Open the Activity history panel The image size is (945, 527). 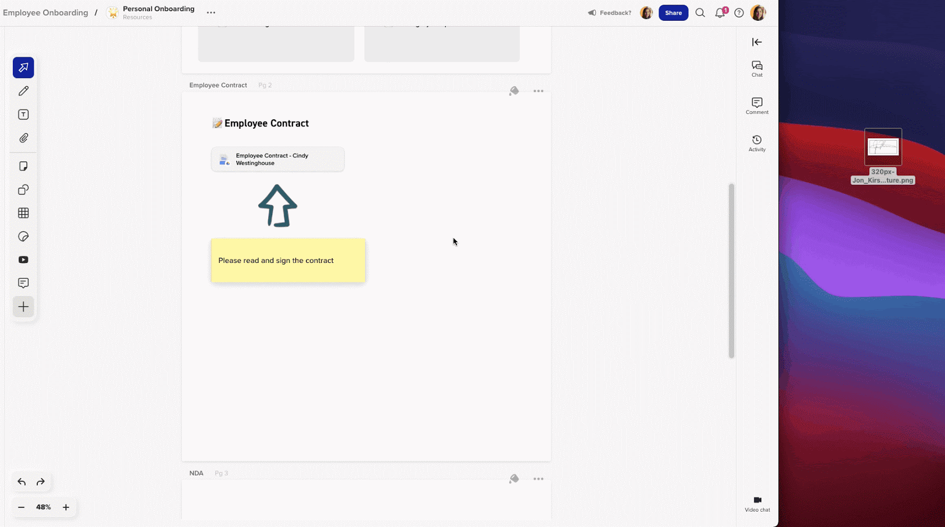757,143
